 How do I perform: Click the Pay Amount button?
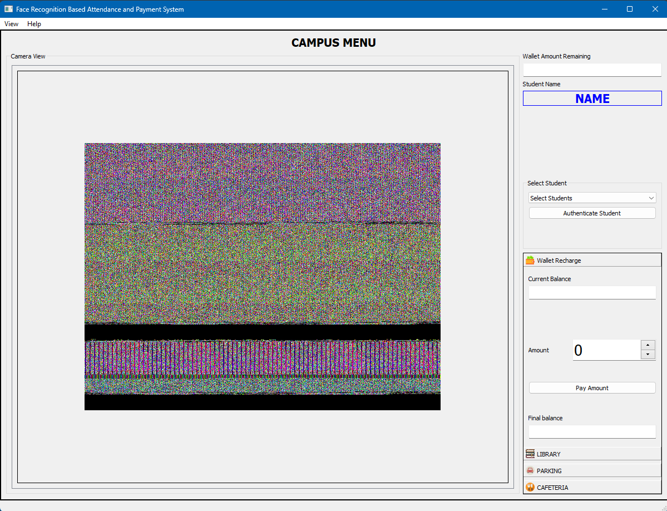pyautogui.click(x=592, y=388)
